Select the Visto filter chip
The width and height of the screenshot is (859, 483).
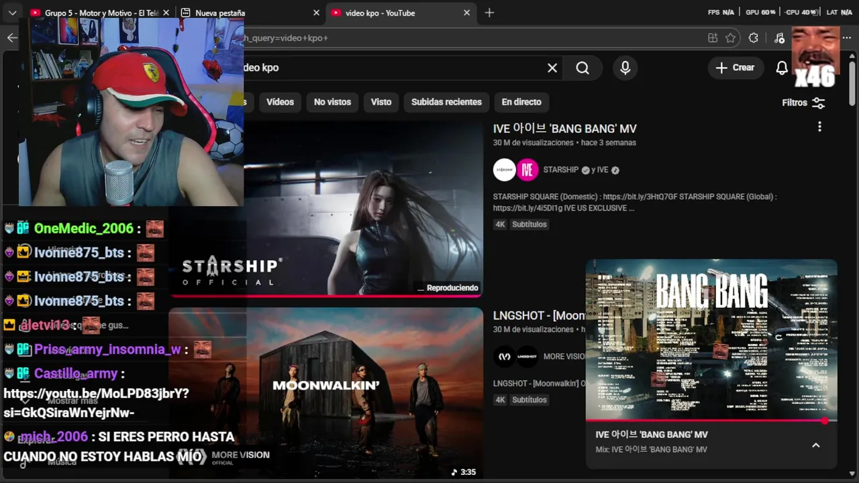pos(381,102)
